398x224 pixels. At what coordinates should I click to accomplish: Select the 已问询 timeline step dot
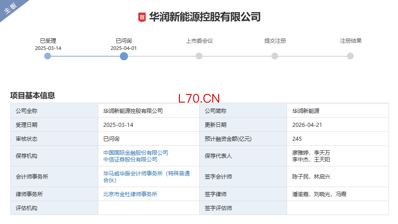coord(124,56)
